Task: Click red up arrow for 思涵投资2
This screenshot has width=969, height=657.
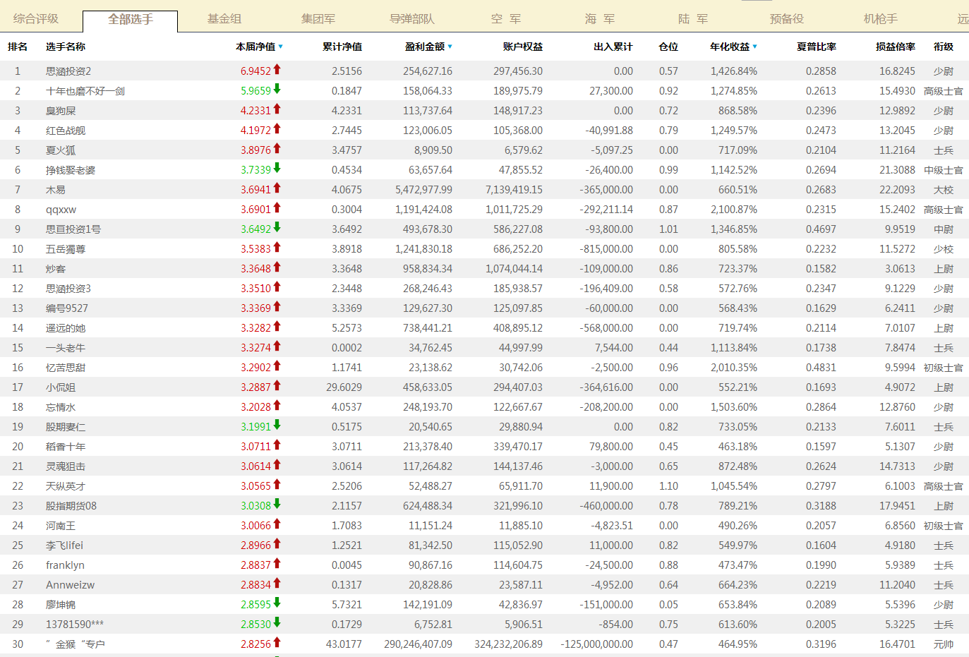Action: 277,69
